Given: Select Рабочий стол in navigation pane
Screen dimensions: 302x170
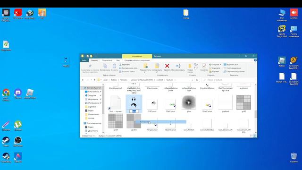Looking at the screenshot, I should point(93,92).
